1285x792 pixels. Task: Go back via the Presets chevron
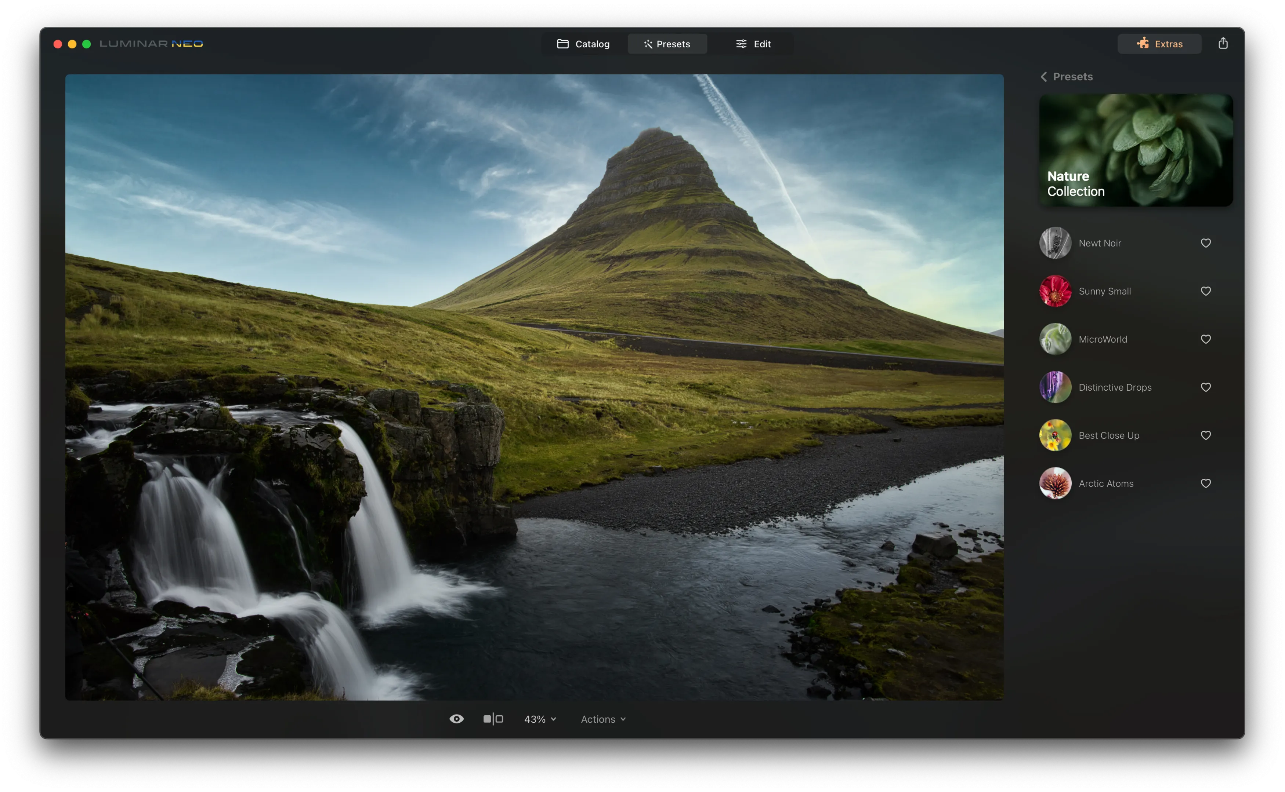point(1044,77)
